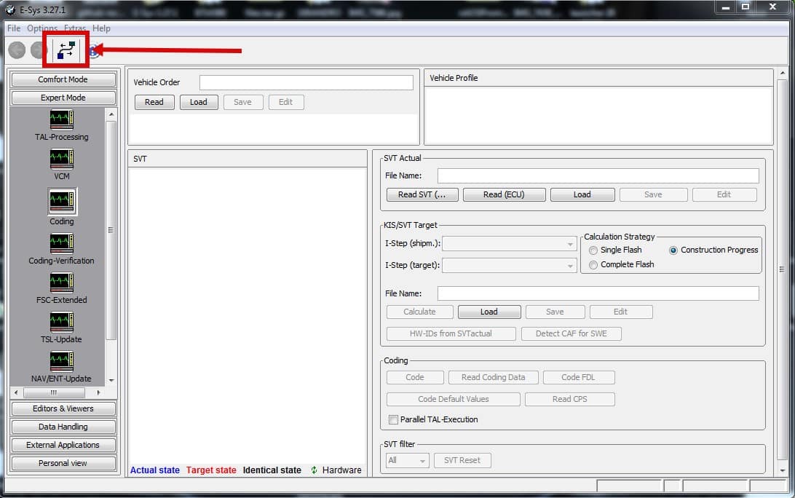Expand the I-Step (shipm.) dropdown
Screen dimensions: 795x498
click(510, 244)
